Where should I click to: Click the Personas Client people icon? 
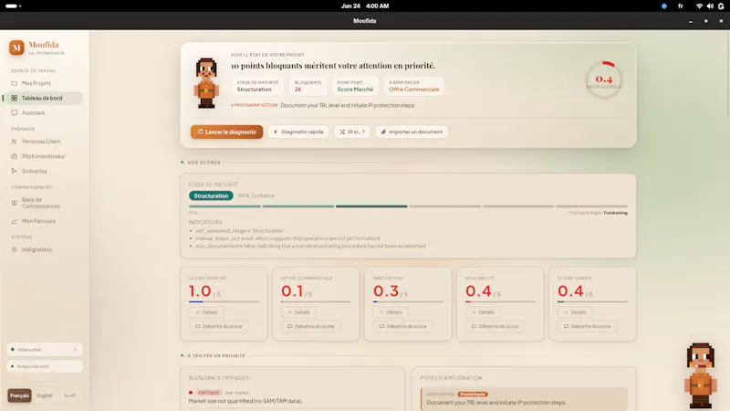(14, 142)
